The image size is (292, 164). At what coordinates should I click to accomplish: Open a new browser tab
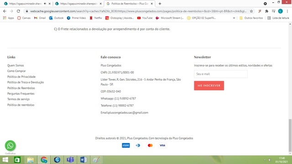pos(160,4)
